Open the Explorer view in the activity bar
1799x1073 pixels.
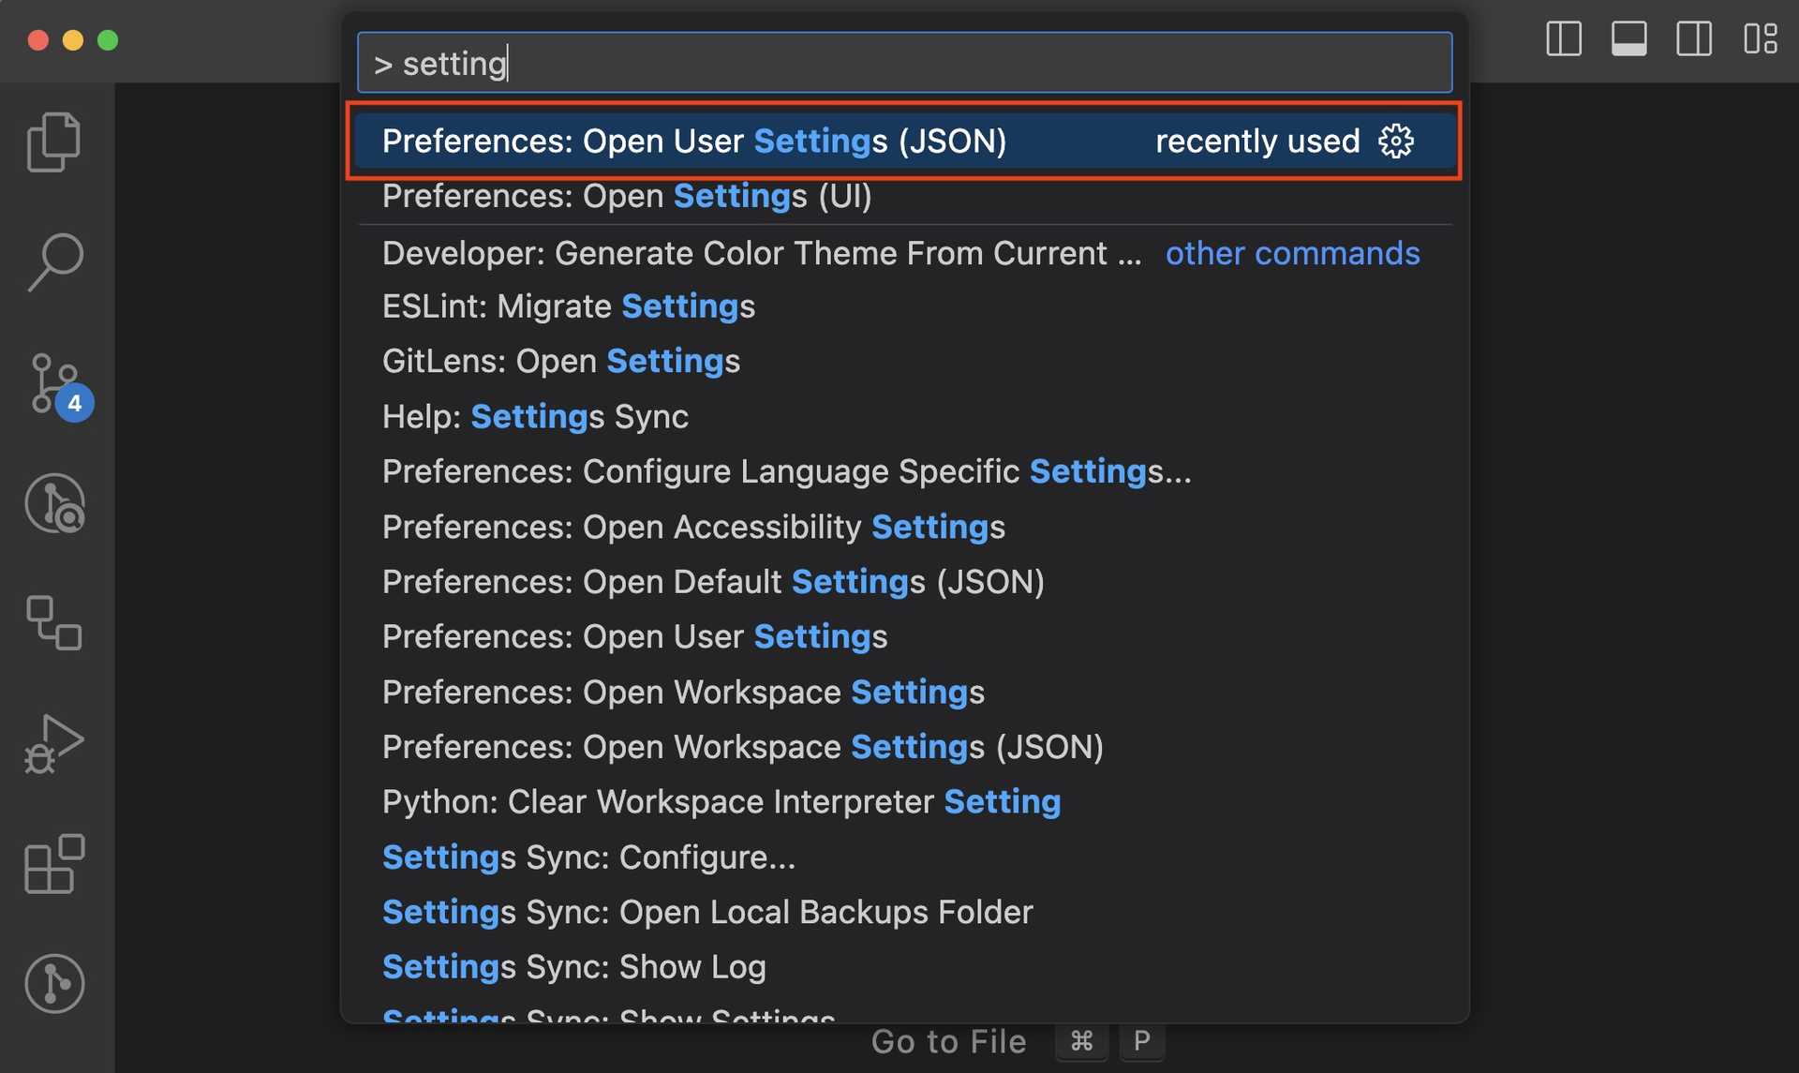tap(53, 141)
